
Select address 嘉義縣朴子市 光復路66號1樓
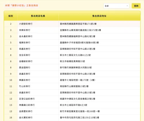coord(79,42)
